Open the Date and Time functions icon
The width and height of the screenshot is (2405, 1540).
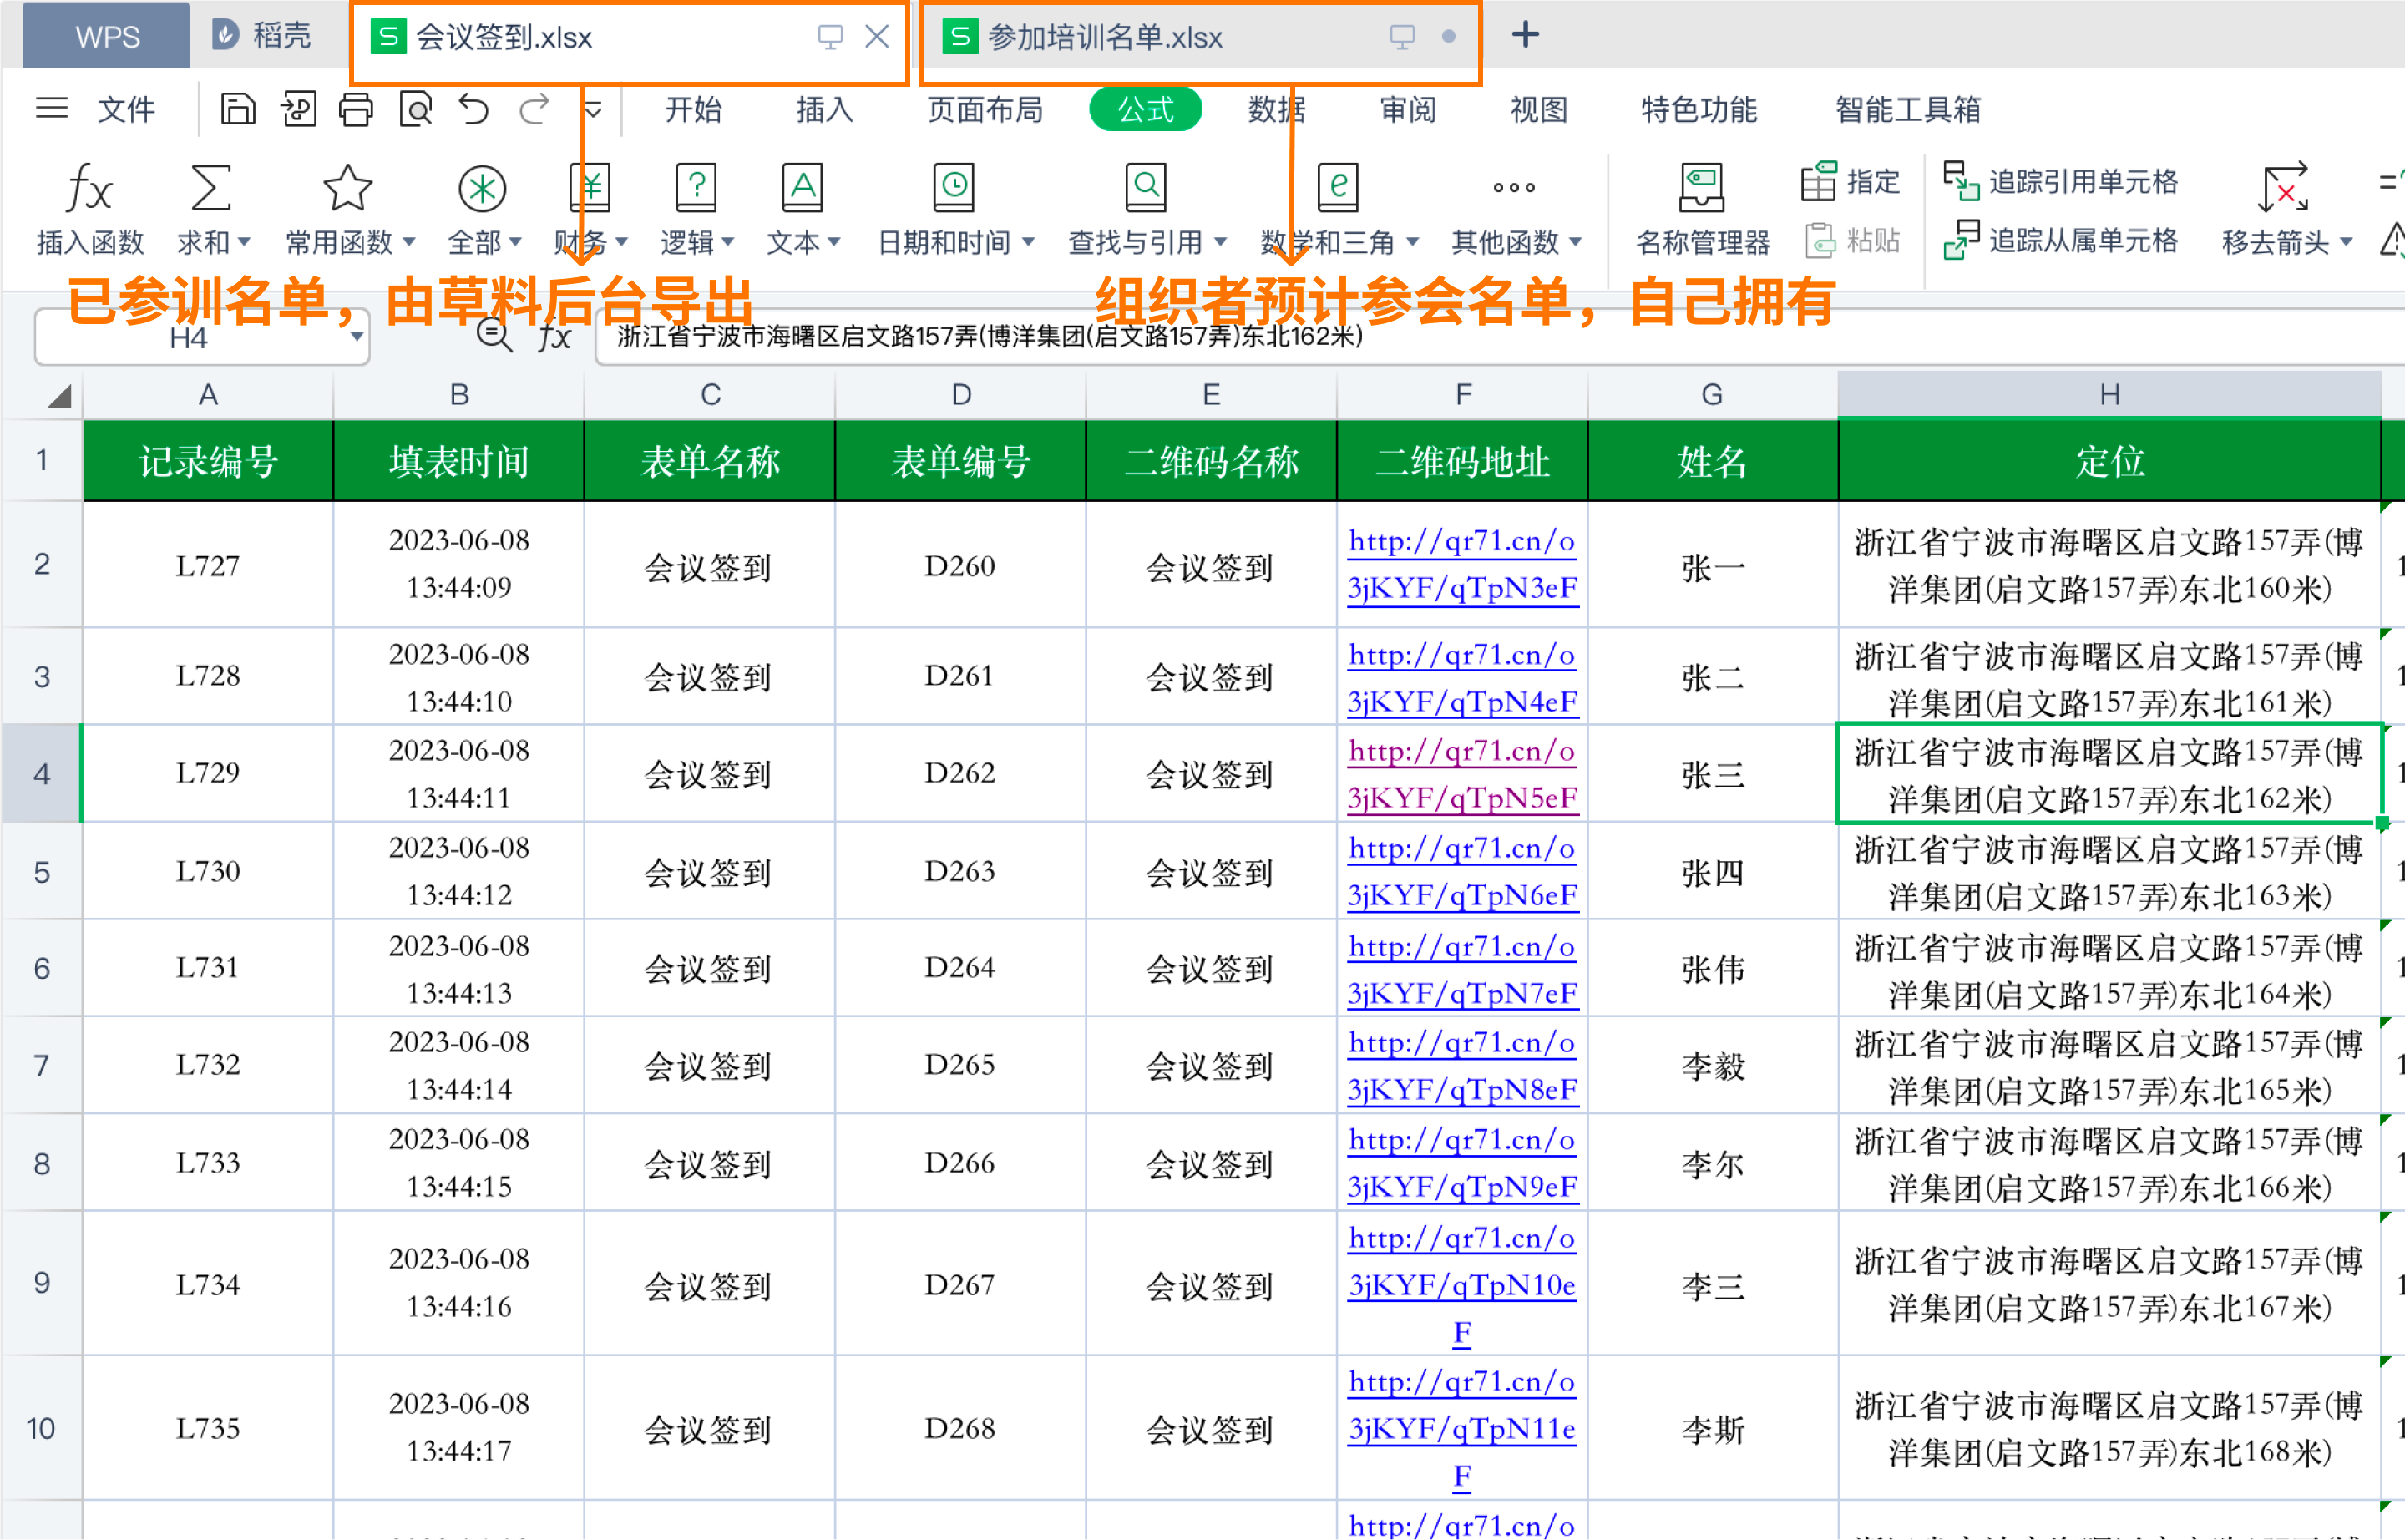[954, 187]
